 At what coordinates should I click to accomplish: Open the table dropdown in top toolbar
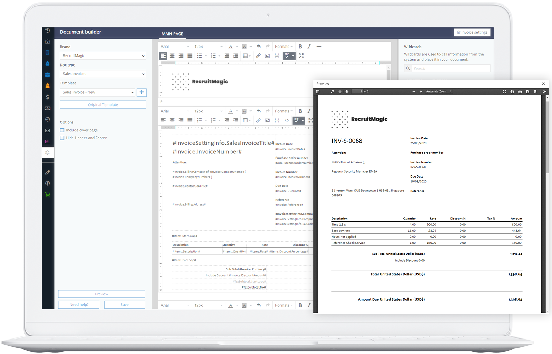(x=247, y=55)
